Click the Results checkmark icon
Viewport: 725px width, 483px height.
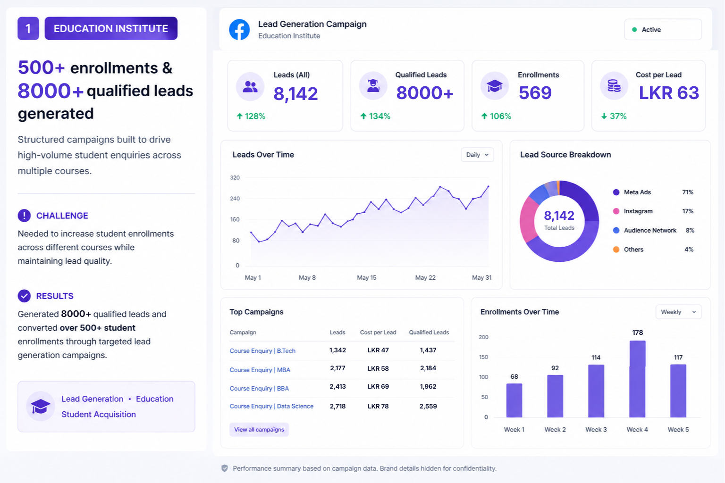click(x=24, y=296)
